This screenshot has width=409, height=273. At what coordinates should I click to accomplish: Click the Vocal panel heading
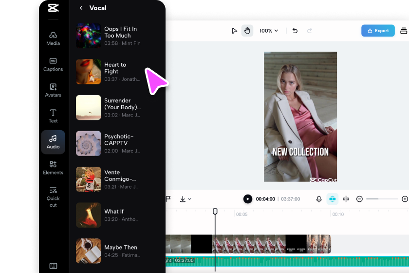point(98,8)
